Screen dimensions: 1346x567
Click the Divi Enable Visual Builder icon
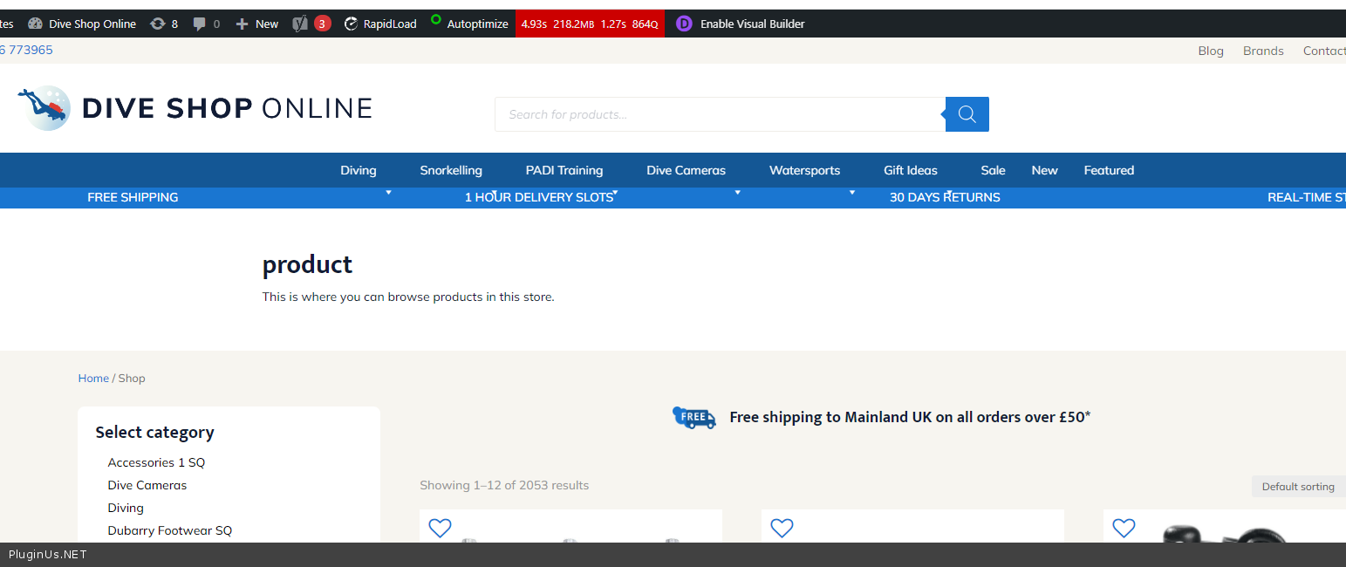(685, 24)
